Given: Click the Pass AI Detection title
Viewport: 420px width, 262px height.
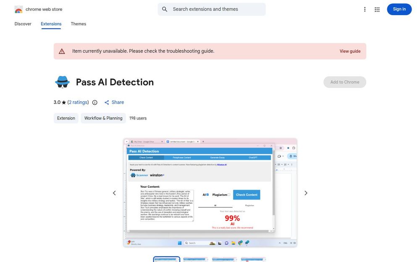Looking at the screenshot, I should coord(115,82).
